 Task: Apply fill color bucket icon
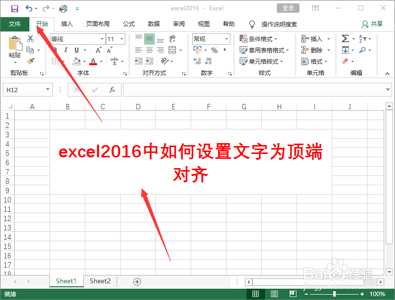pyautogui.click(x=76, y=61)
